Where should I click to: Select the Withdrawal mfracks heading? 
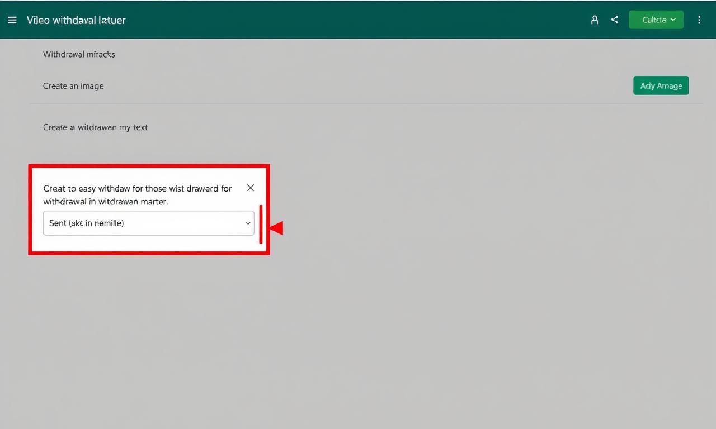[79, 54]
